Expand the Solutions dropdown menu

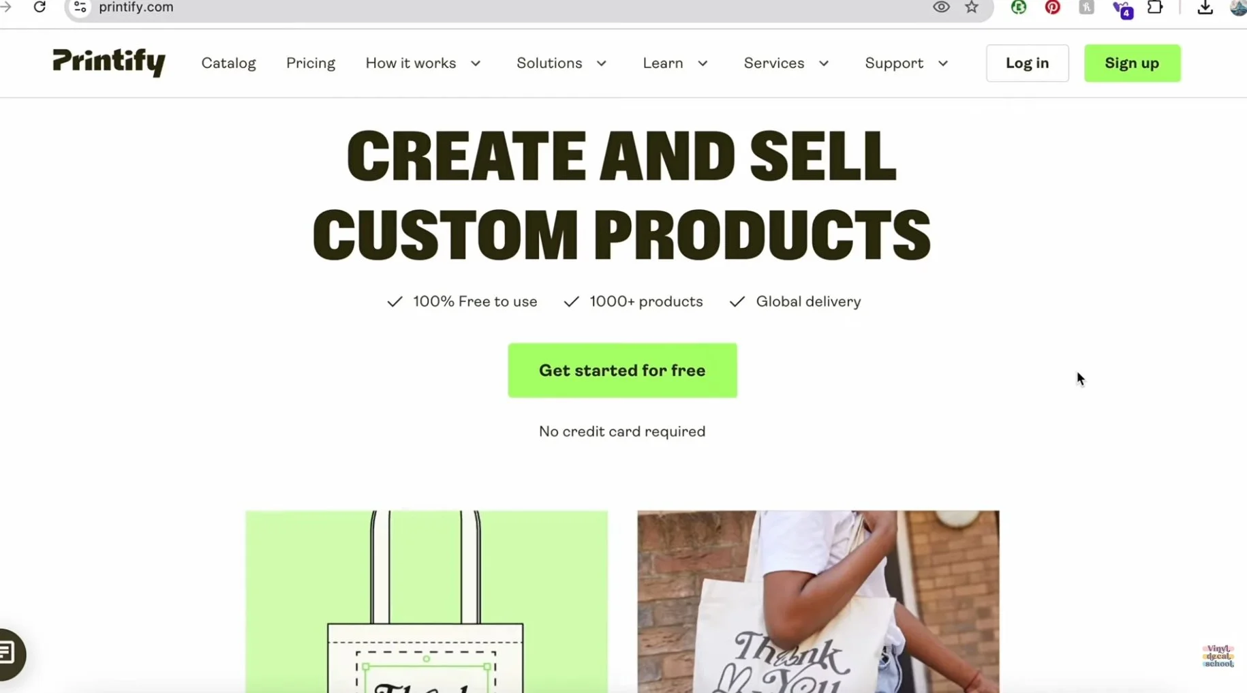[x=561, y=63]
